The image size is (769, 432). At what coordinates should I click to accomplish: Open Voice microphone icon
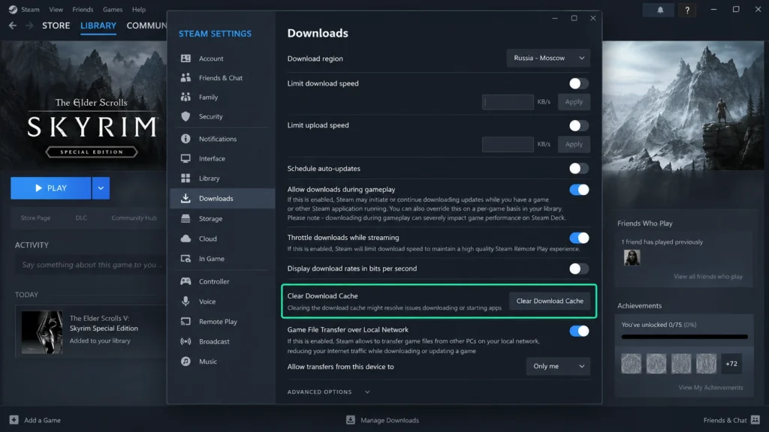point(185,301)
